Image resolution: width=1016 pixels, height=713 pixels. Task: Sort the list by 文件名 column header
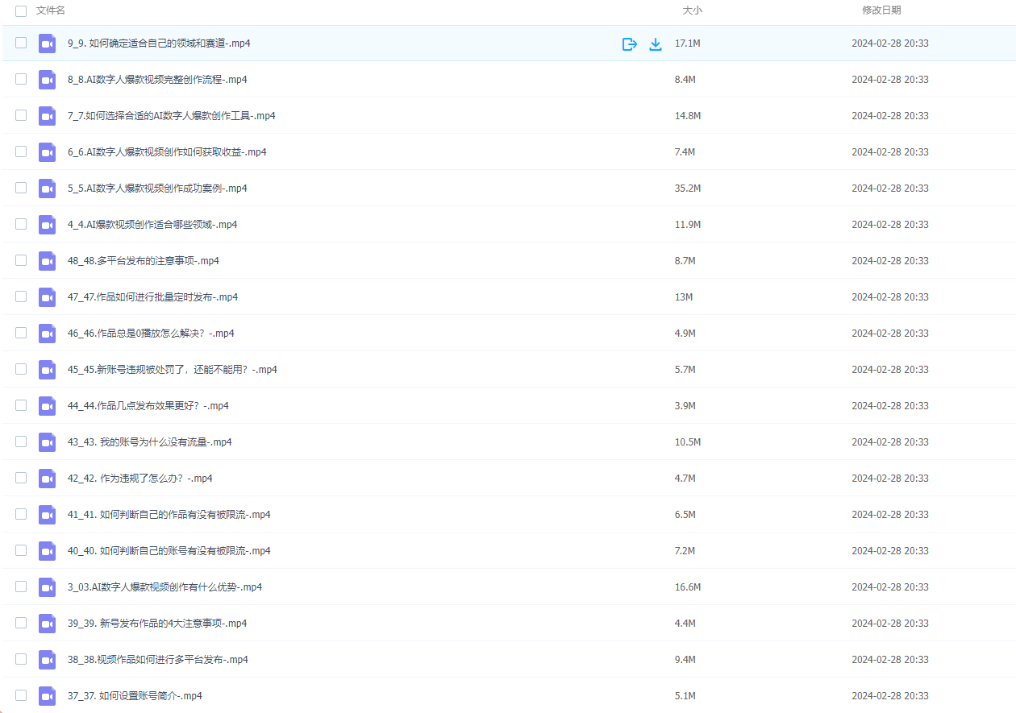(x=51, y=10)
